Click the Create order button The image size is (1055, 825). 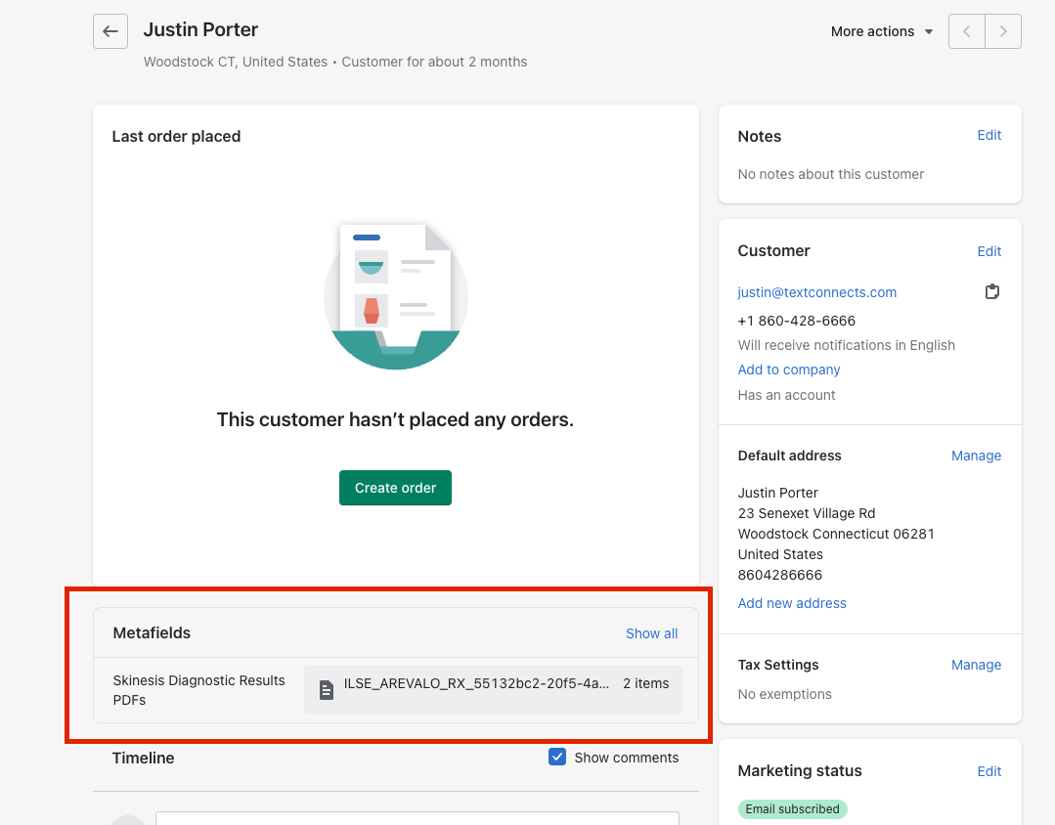point(395,488)
